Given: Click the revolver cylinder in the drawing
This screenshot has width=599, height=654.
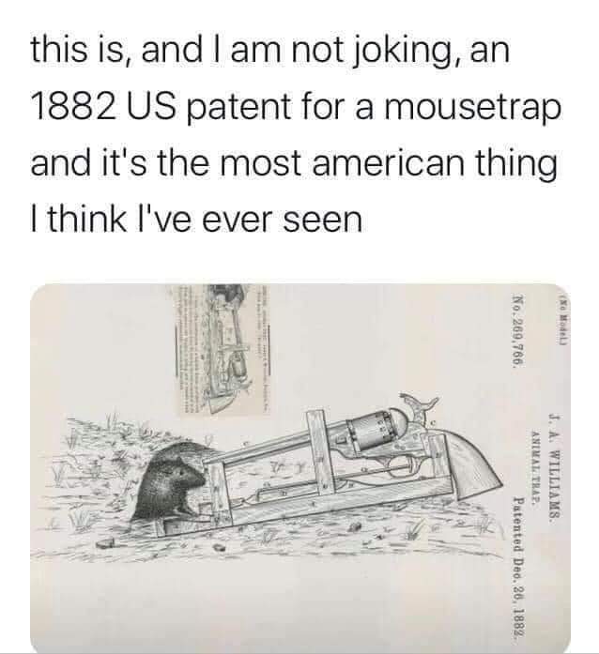Looking at the screenshot, I should pyautogui.click(x=369, y=430).
